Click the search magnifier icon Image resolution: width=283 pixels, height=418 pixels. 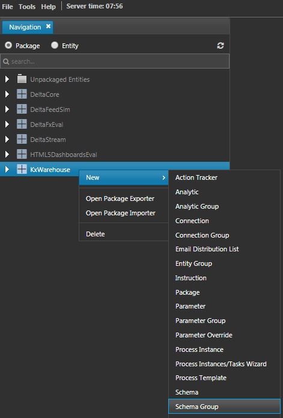[6, 61]
